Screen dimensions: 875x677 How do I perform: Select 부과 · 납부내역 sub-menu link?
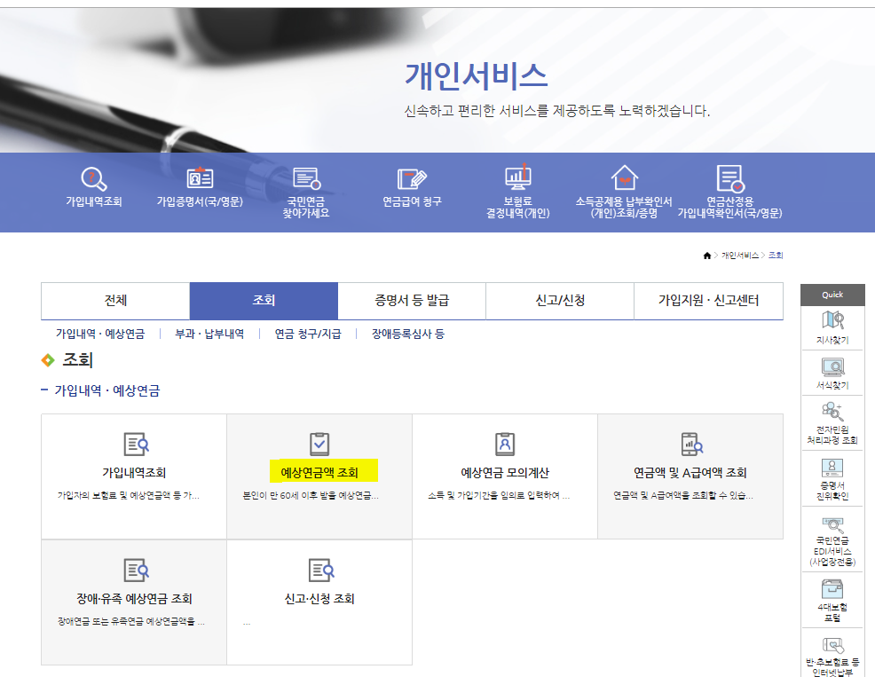[209, 334]
